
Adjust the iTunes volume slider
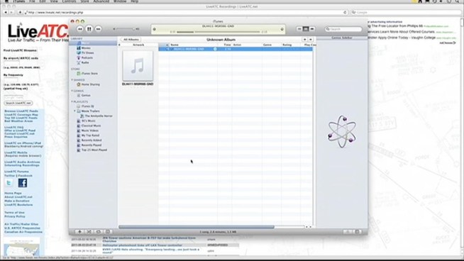125,29
